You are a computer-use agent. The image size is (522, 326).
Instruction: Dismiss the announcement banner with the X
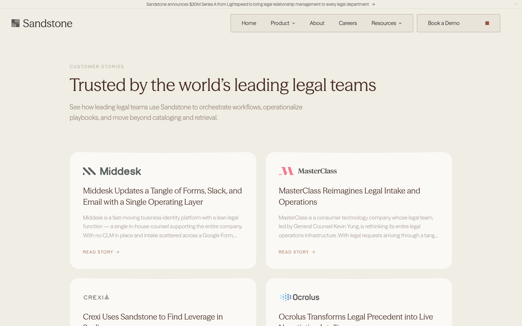[516, 4]
